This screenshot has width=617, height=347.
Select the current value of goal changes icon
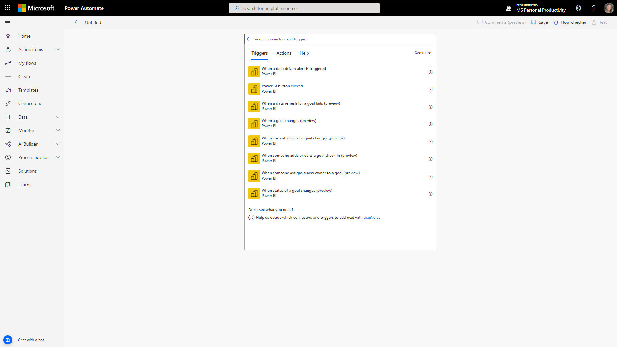click(x=254, y=141)
